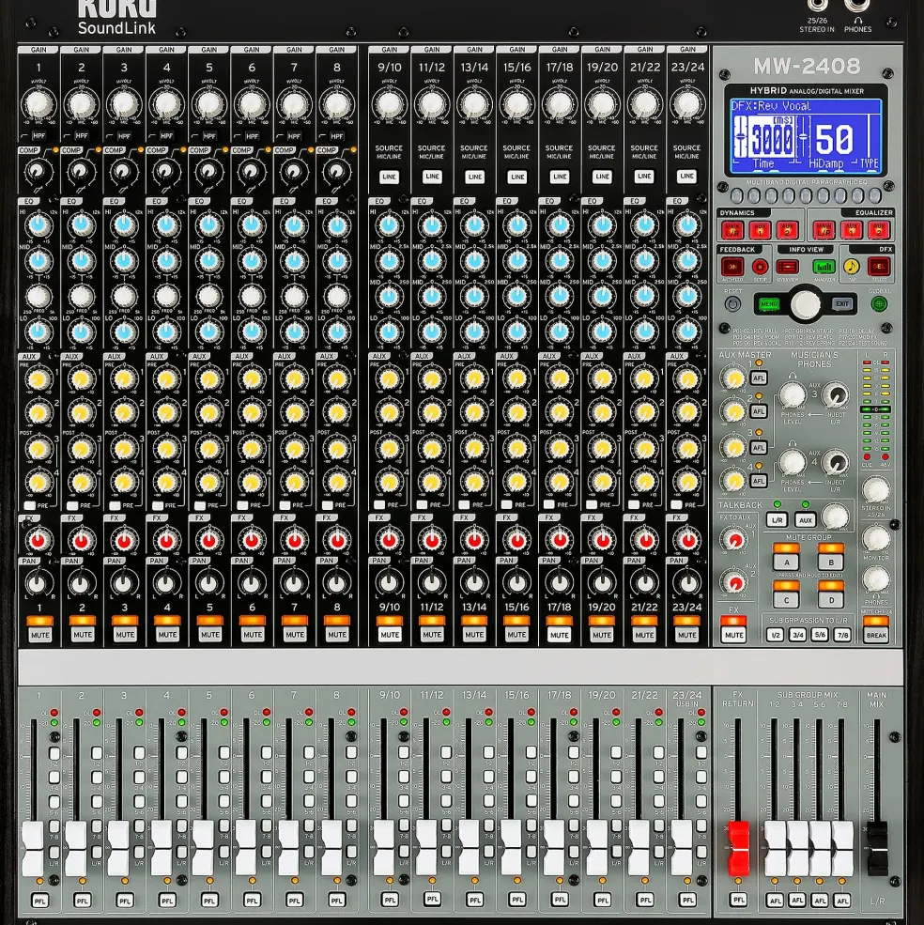
Task: Click the AFL button under sub group 1-2
Action: [x=775, y=901]
